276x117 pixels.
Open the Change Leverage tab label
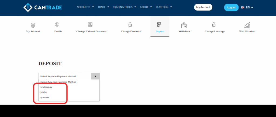tap(215, 31)
